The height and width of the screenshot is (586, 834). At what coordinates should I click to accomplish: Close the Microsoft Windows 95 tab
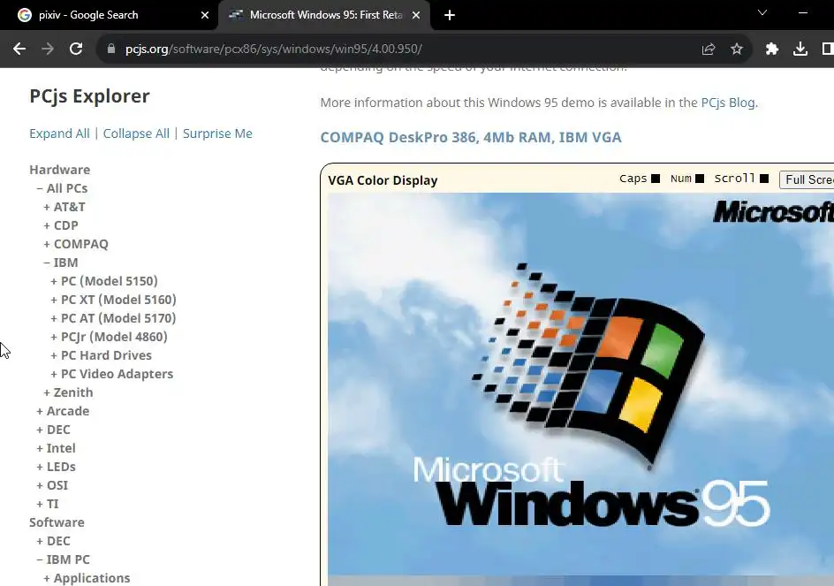(416, 15)
